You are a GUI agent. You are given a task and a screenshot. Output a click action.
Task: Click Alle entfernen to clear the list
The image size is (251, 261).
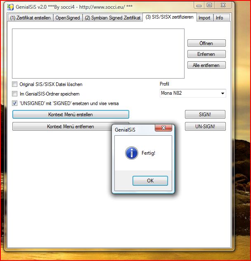point(206,65)
